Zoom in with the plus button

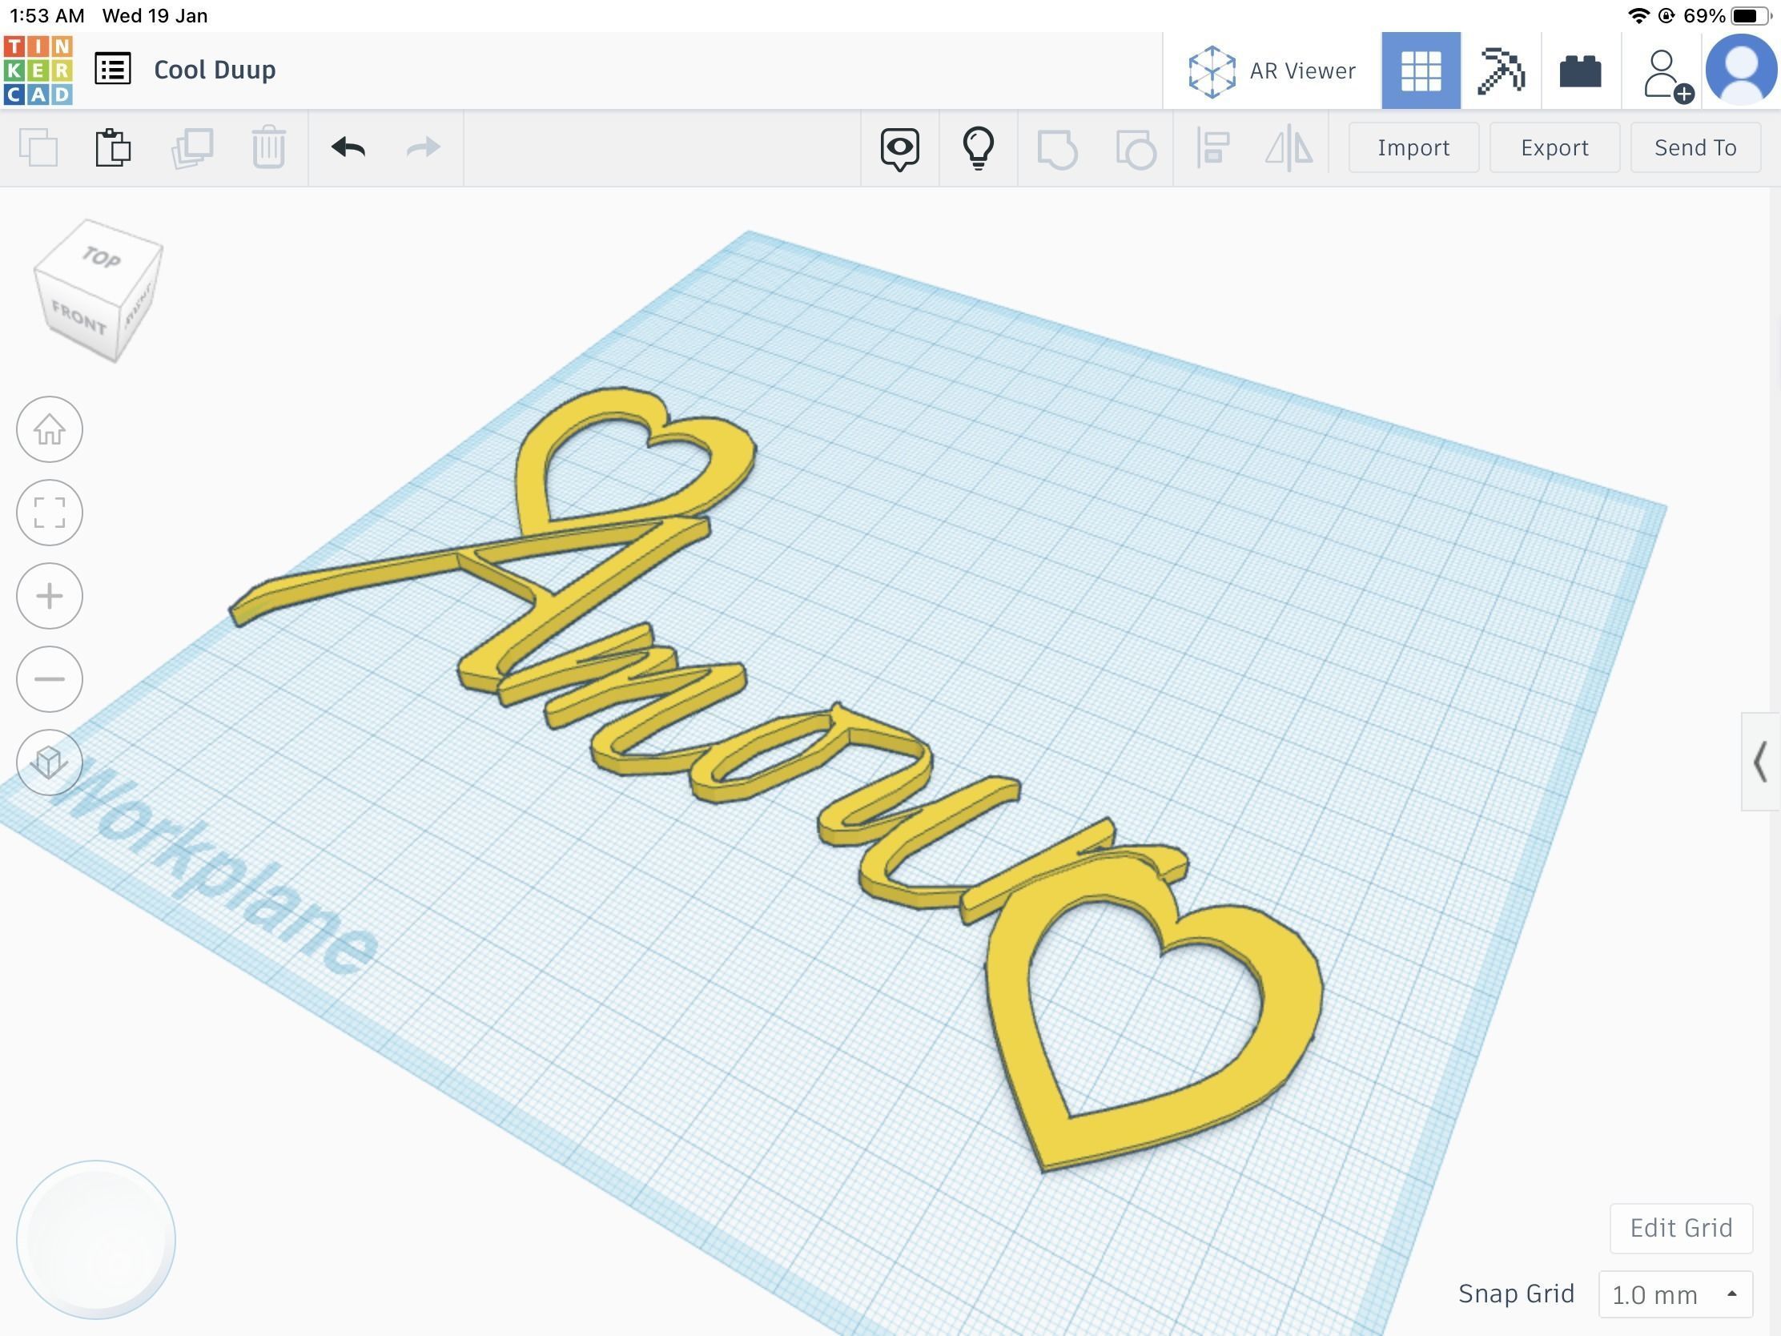click(50, 596)
